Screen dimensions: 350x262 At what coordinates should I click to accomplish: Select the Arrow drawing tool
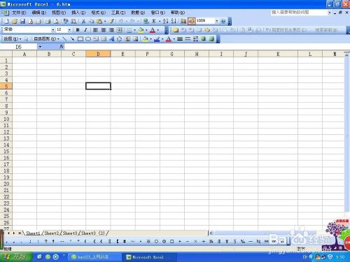point(72,39)
